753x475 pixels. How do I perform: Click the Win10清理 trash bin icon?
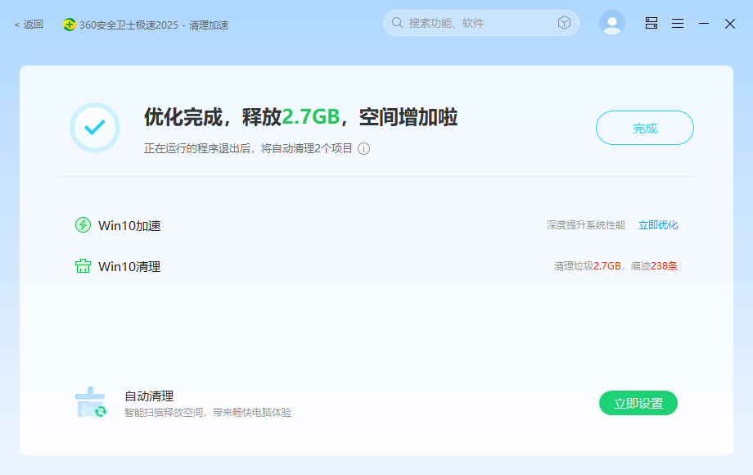(82, 265)
